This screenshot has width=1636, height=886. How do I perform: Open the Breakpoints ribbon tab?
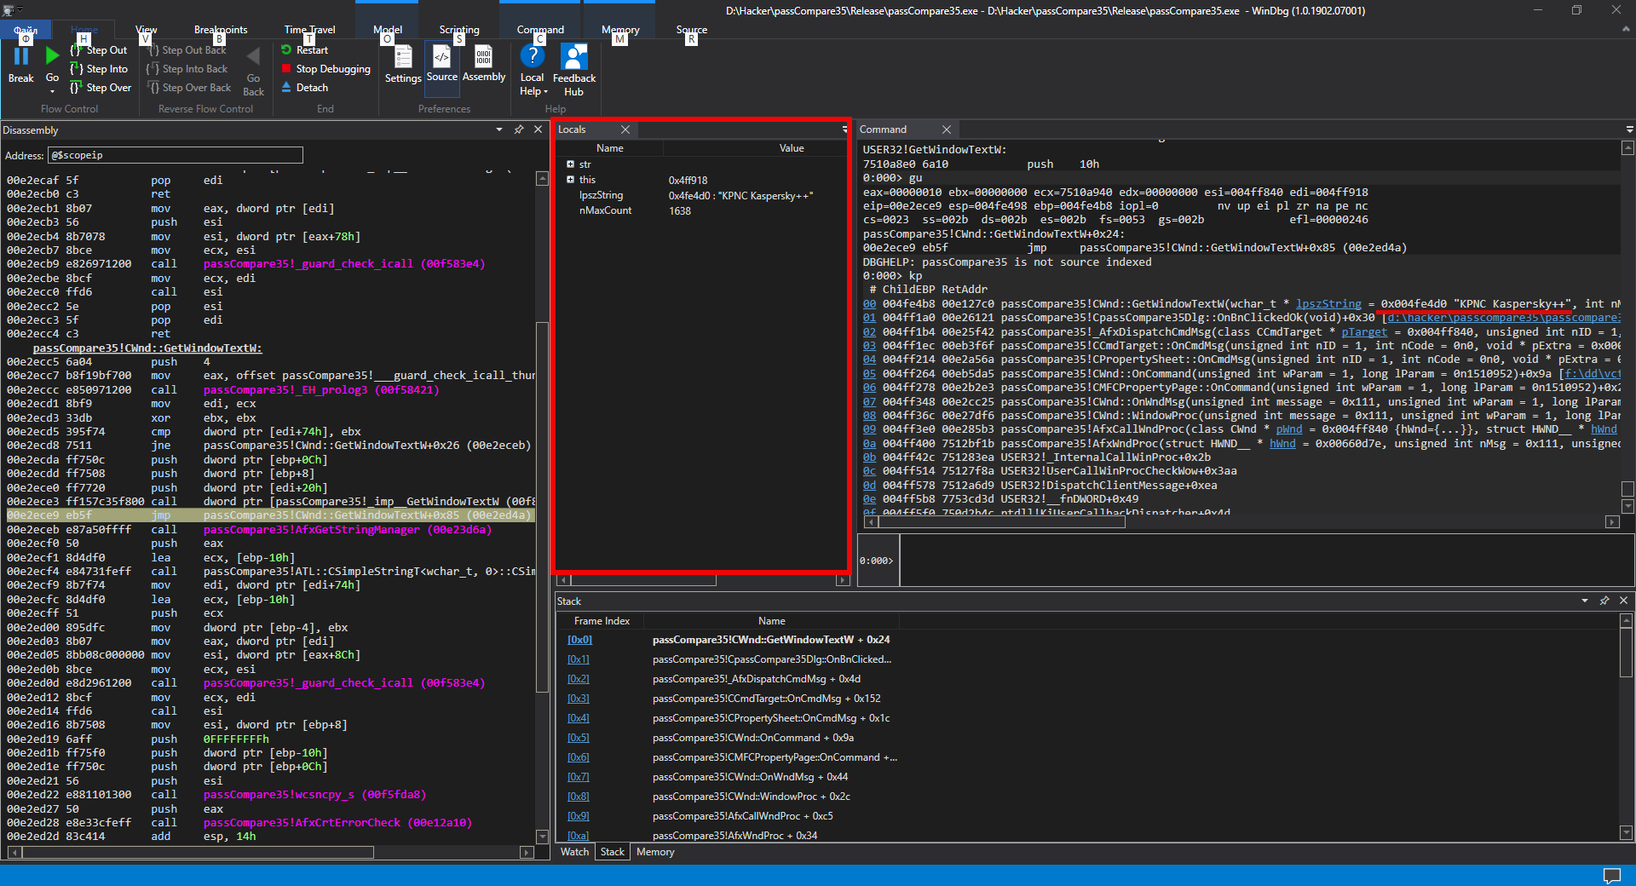tap(221, 30)
